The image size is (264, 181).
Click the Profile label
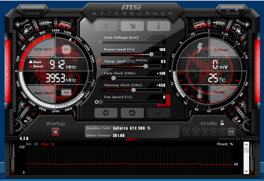209,124
